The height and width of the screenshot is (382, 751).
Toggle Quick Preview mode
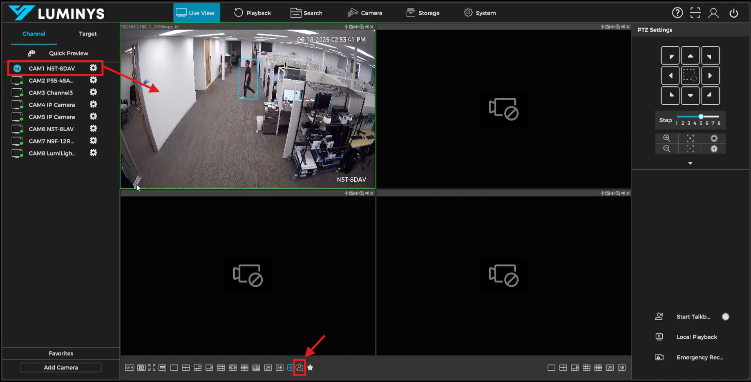pos(58,53)
